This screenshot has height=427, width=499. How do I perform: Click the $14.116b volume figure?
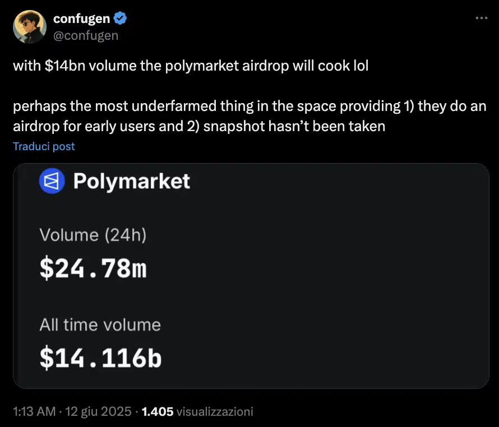[100, 359]
